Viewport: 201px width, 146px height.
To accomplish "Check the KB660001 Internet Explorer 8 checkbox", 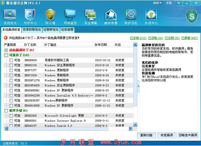I will (11, 121).
